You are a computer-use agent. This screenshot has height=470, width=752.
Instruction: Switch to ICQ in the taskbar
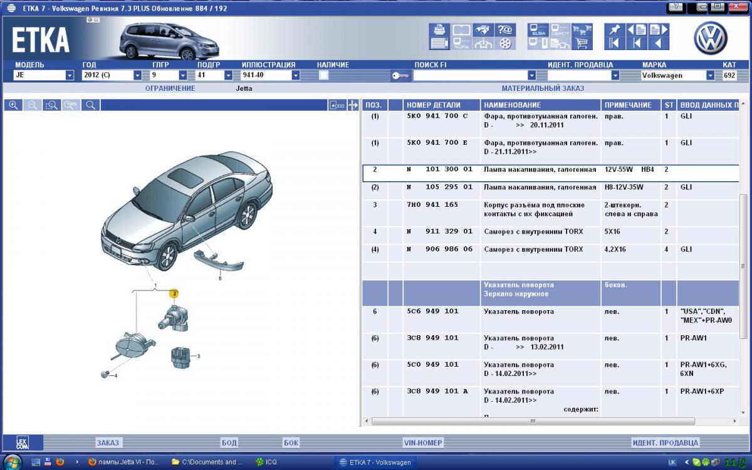pyautogui.click(x=266, y=462)
